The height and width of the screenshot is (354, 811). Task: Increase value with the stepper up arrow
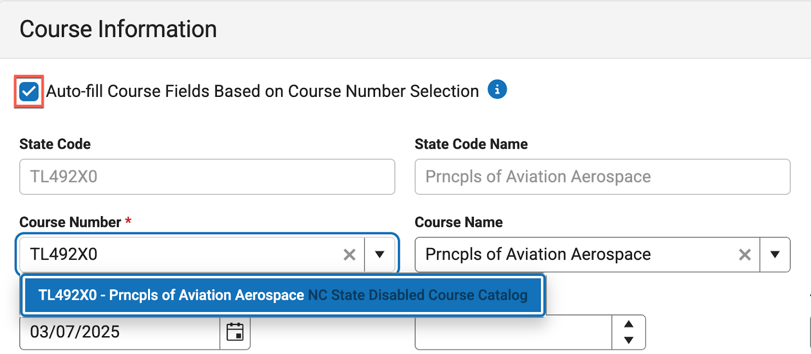point(629,325)
